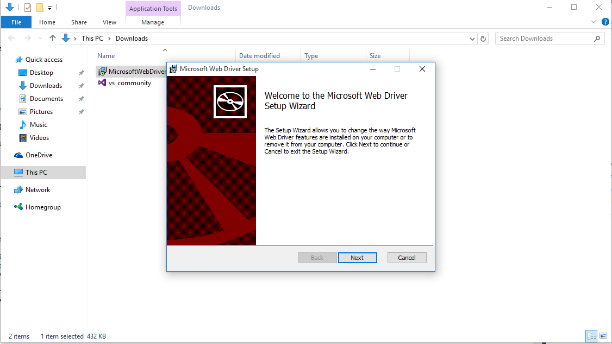Click the New folder quick access toolbar icon

pos(40,8)
